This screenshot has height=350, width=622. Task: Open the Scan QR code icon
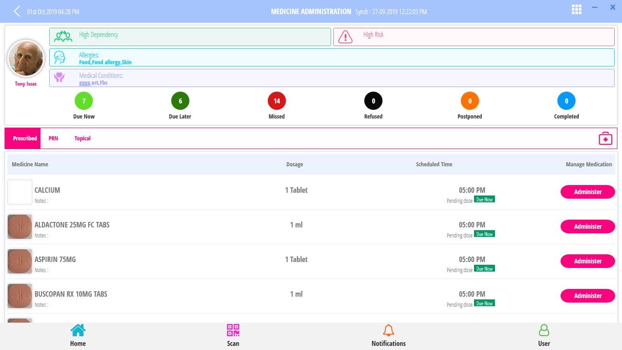[x=233, y=330]
